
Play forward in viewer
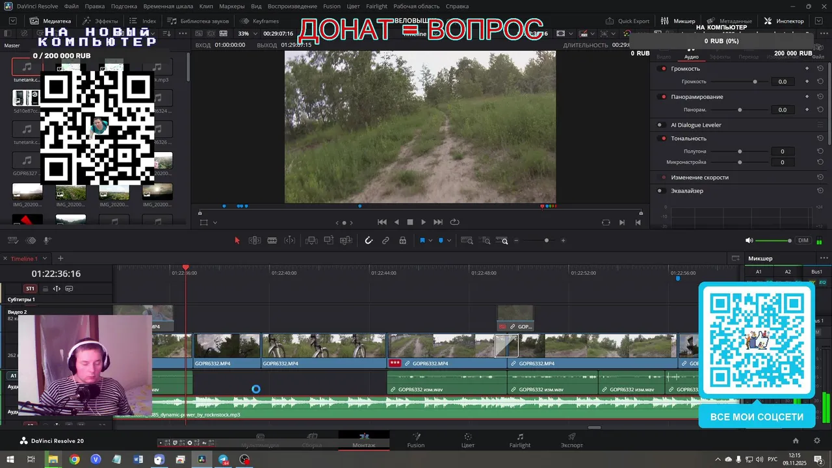coord(424,222)
